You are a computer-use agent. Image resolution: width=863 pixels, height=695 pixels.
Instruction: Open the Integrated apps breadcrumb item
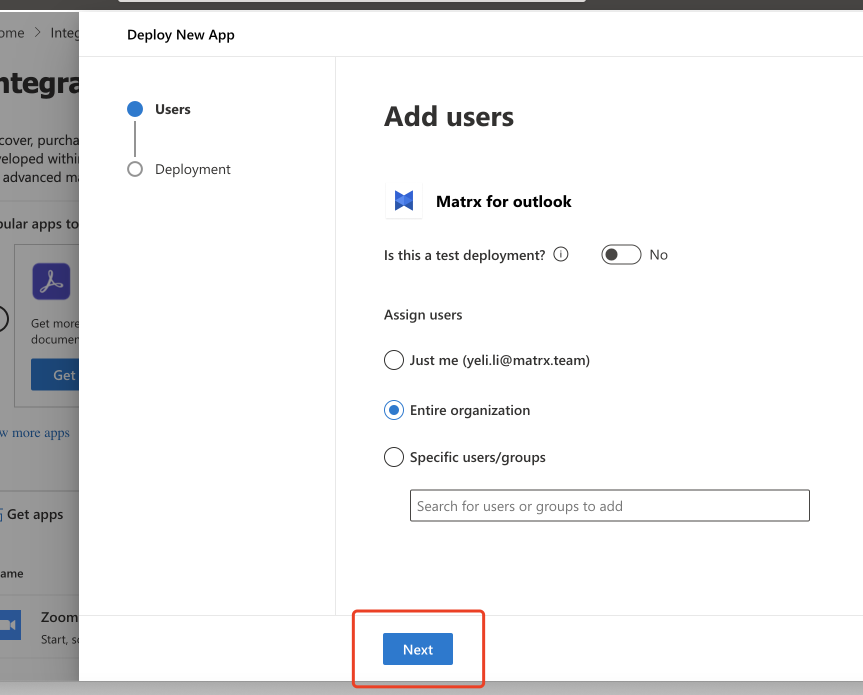click(x=64, y=33)
